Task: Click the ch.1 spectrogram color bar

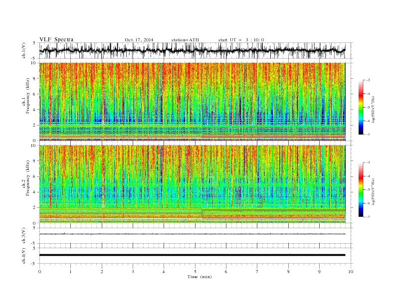Action: [361, 107]
